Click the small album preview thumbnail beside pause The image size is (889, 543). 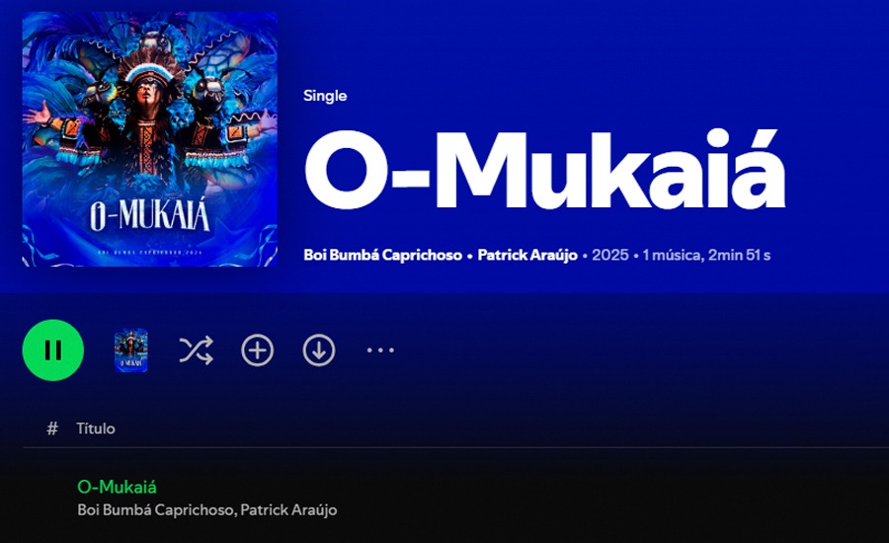click(x=131, y=350)
